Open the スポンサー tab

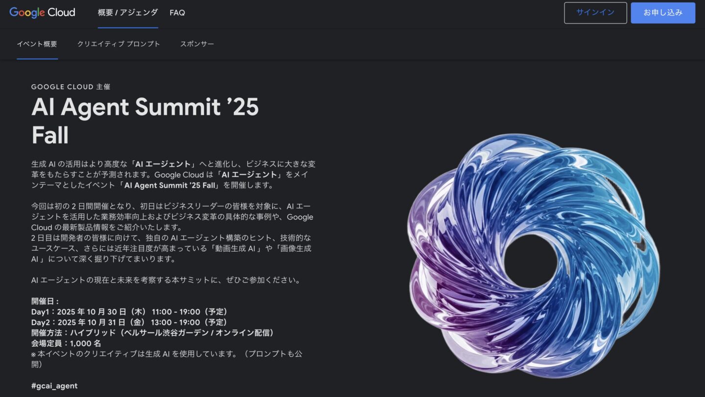[x=197, y=44]
